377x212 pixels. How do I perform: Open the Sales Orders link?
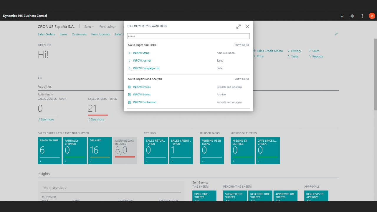click(x=46, y=34)
